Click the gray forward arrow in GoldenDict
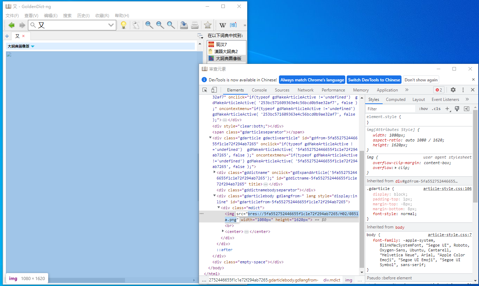479x286 pixels. click(x=22, y=25)
